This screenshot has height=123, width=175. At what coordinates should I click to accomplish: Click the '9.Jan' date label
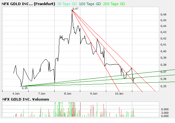tap(94, 94)
